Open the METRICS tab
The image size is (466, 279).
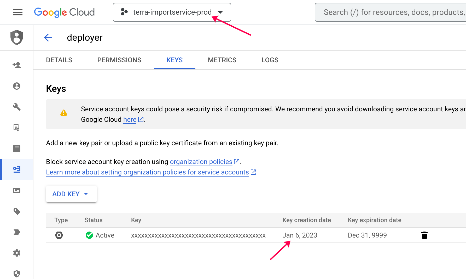coord(222,60)
